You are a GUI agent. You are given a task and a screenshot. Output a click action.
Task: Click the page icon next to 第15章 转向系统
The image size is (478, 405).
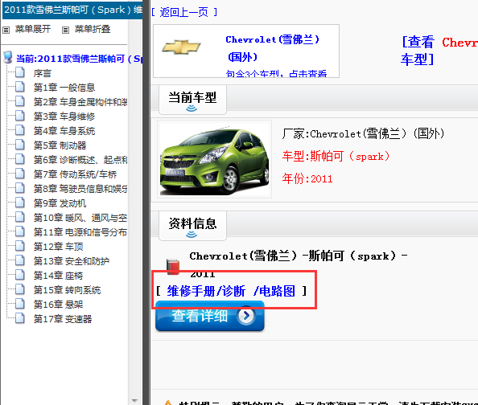point(20,289)
